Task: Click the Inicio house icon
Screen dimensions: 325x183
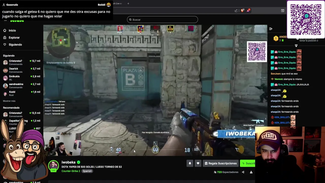Action: pyautogui.click(x=5, y=30)
